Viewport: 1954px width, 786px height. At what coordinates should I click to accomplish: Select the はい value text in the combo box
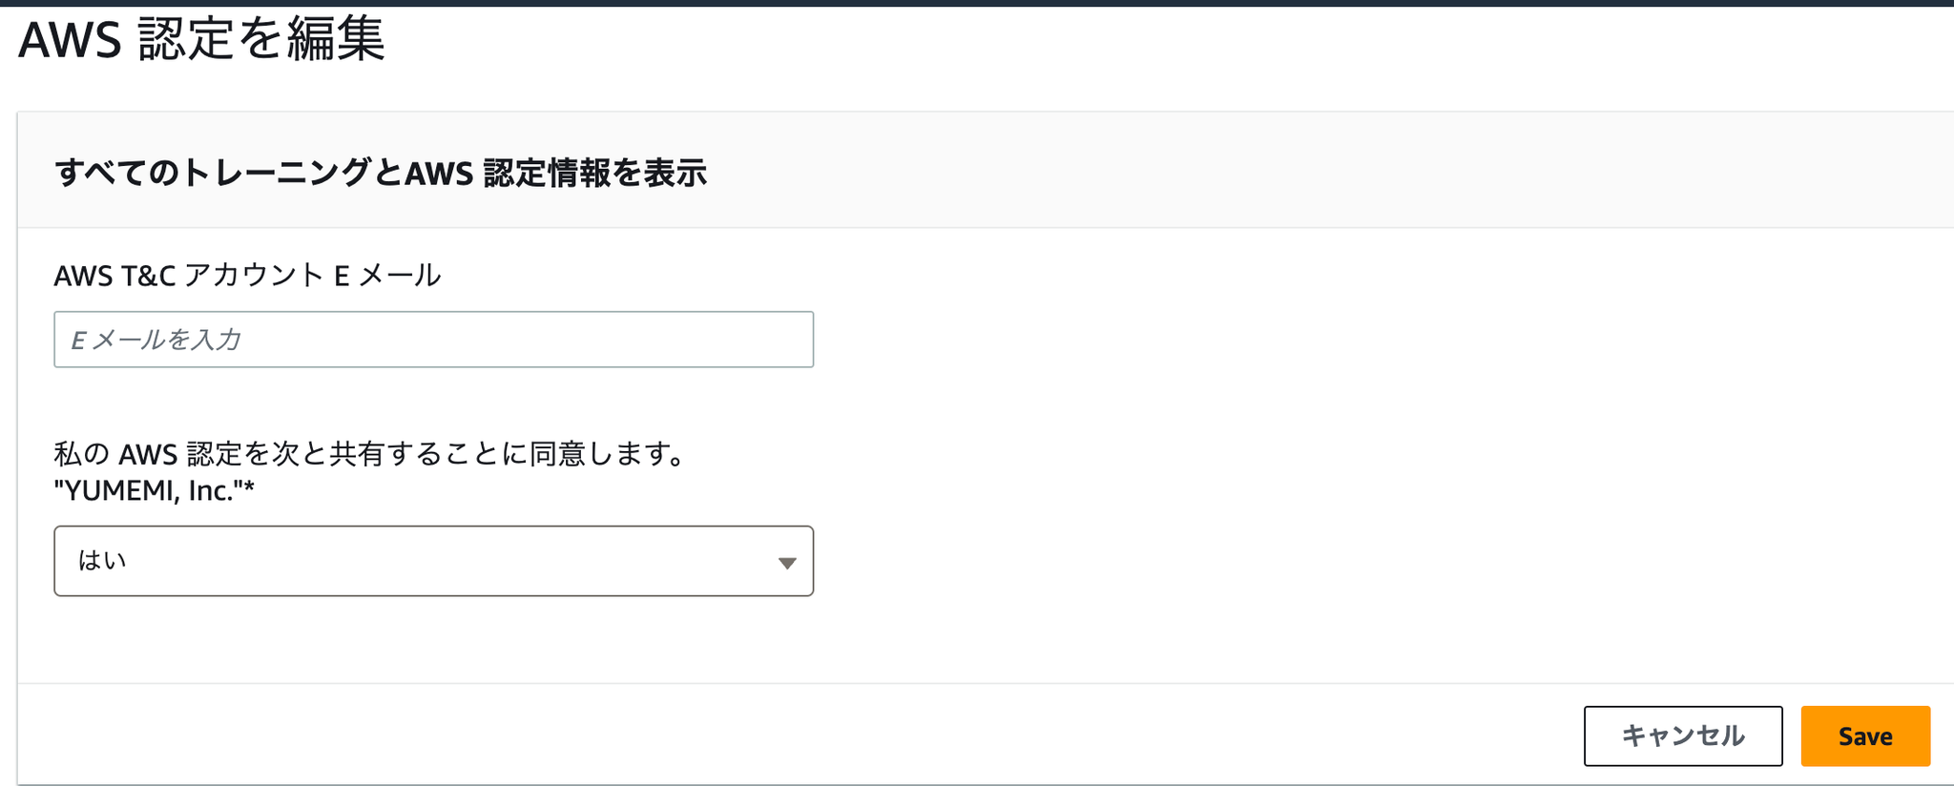[x=102, y=561]
